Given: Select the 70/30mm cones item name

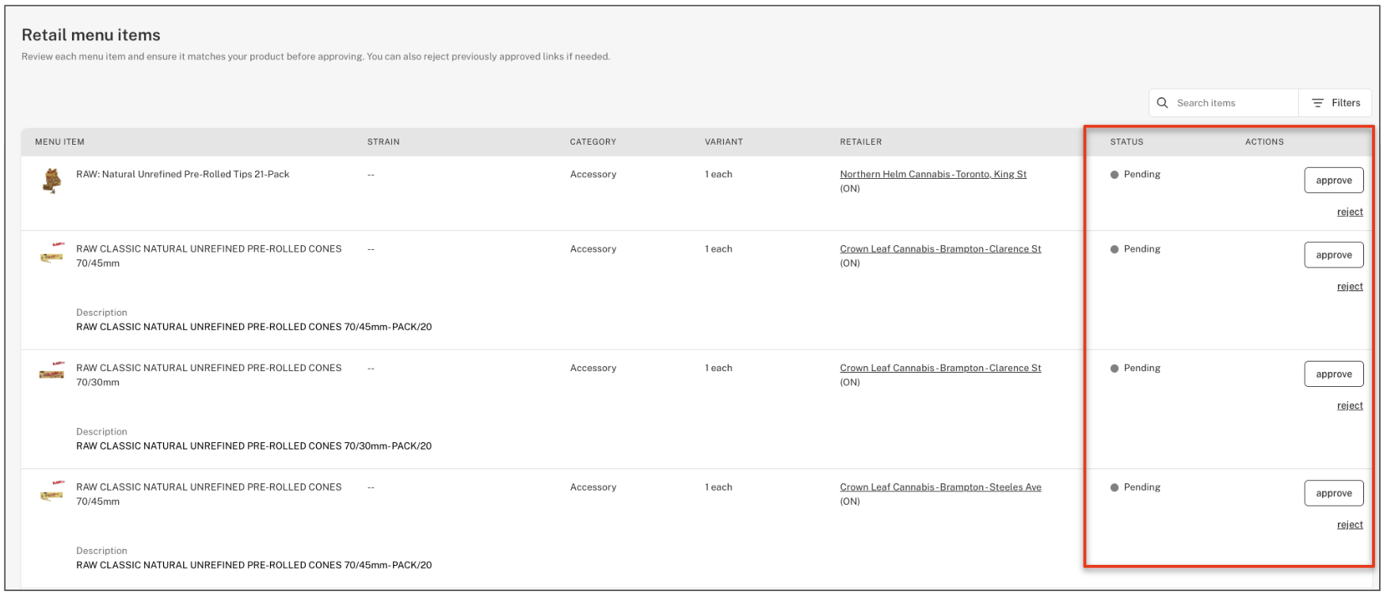Looking at the screenshot, I should coord(209,375).
